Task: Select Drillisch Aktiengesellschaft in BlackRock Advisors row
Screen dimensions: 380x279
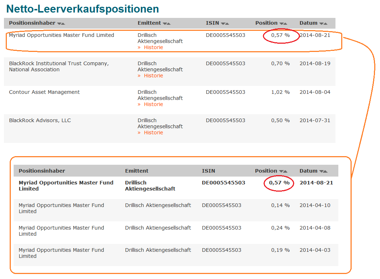Action: tap(160, 124)
